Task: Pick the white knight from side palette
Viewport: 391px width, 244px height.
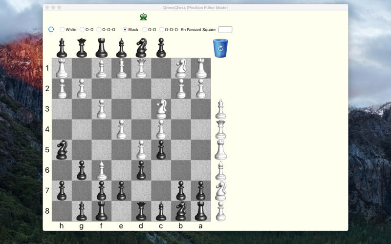Action: point(221,191)
